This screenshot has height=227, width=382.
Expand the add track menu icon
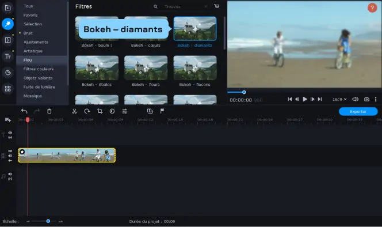click(x=8, y=120)
